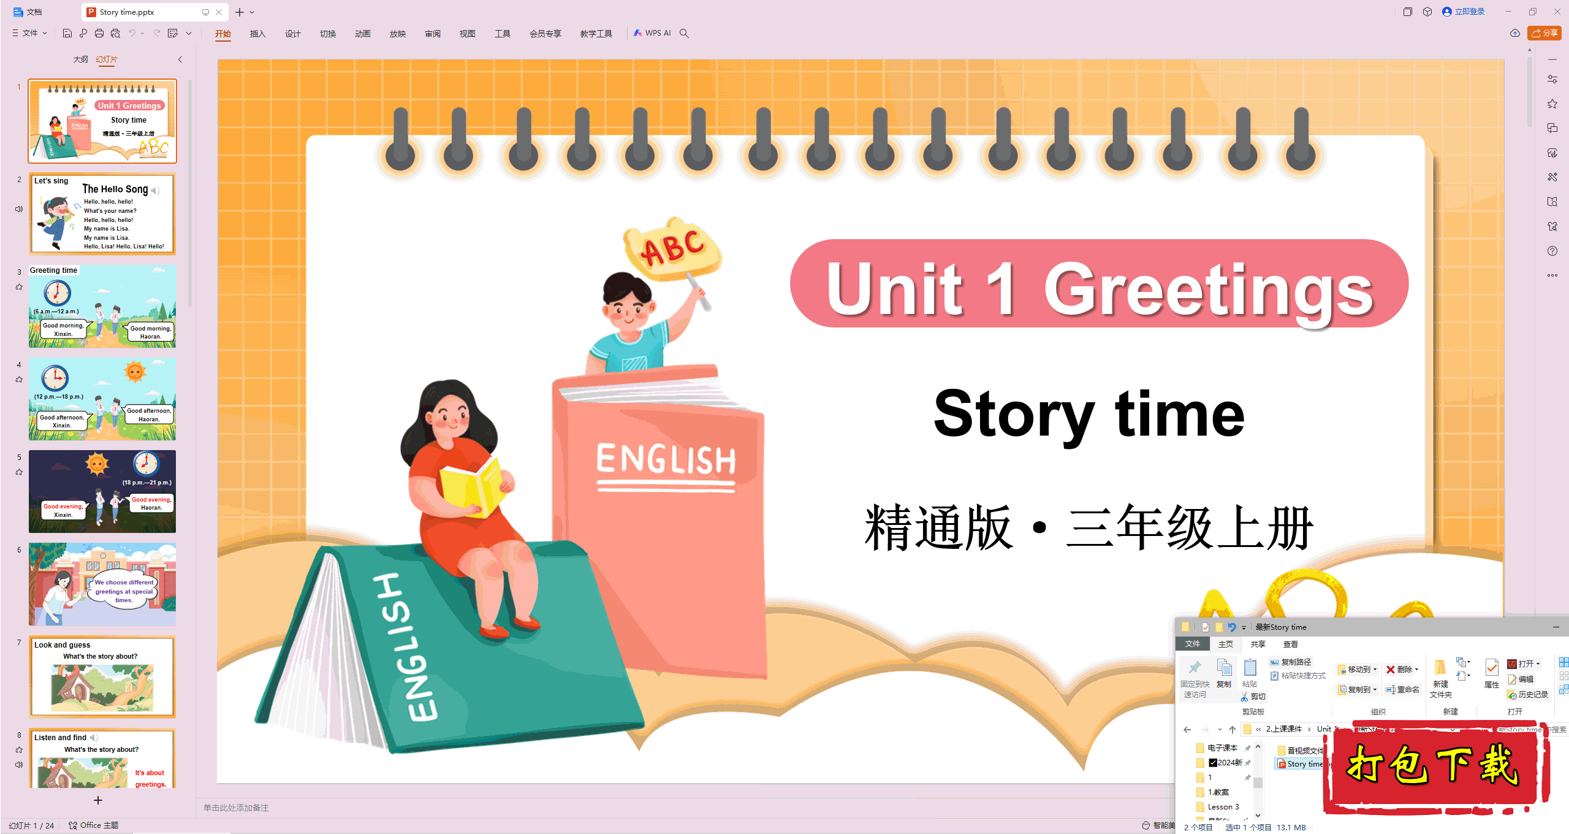
Task: Click 剪切 scissors in Explorer ribbon
Action: pos(1253,697)
